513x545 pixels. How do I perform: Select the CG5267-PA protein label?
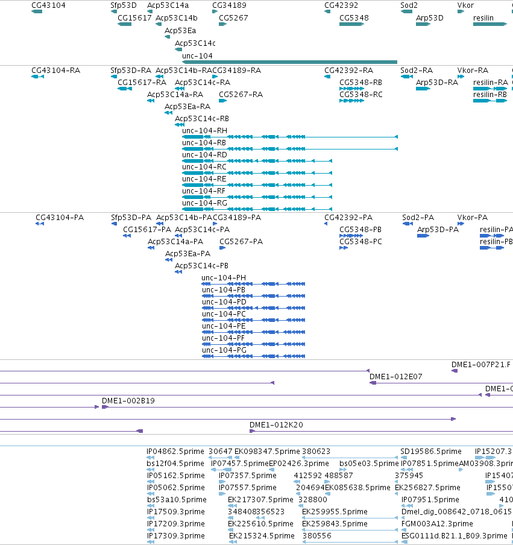(241, 242)
